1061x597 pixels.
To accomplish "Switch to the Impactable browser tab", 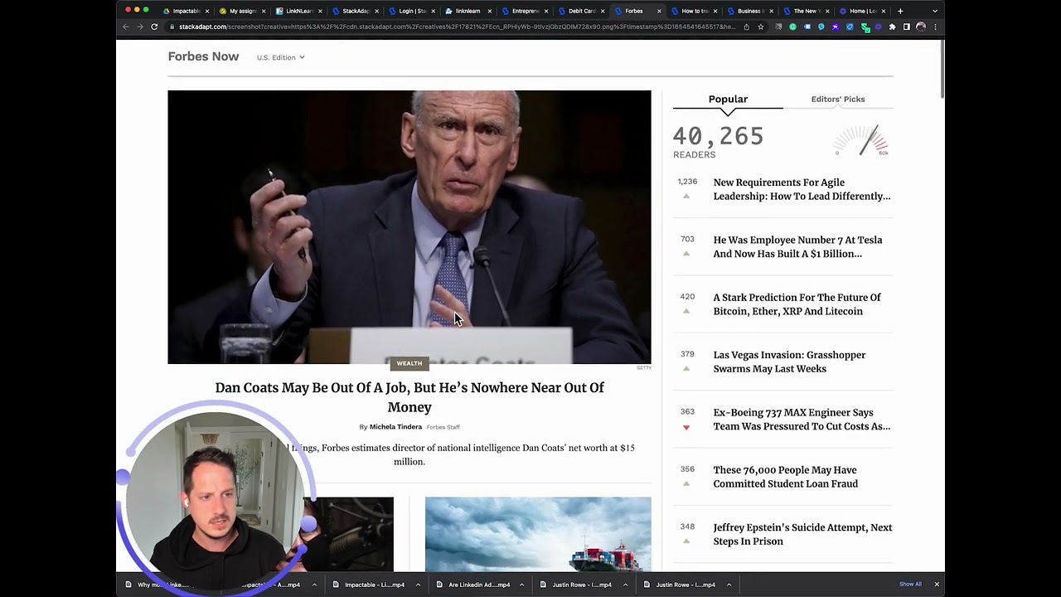I will (184, 11).
